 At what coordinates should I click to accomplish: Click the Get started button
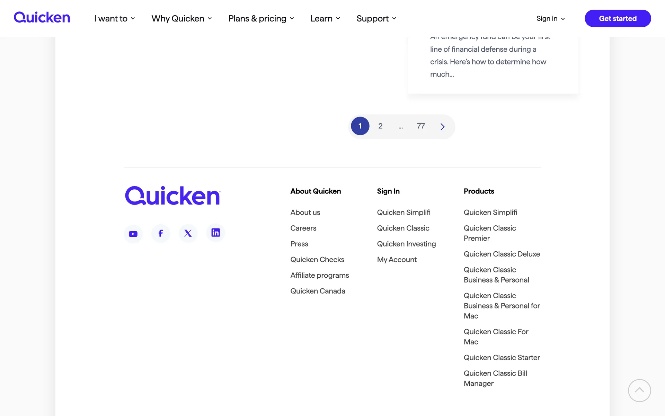click(x=618, y=18)
